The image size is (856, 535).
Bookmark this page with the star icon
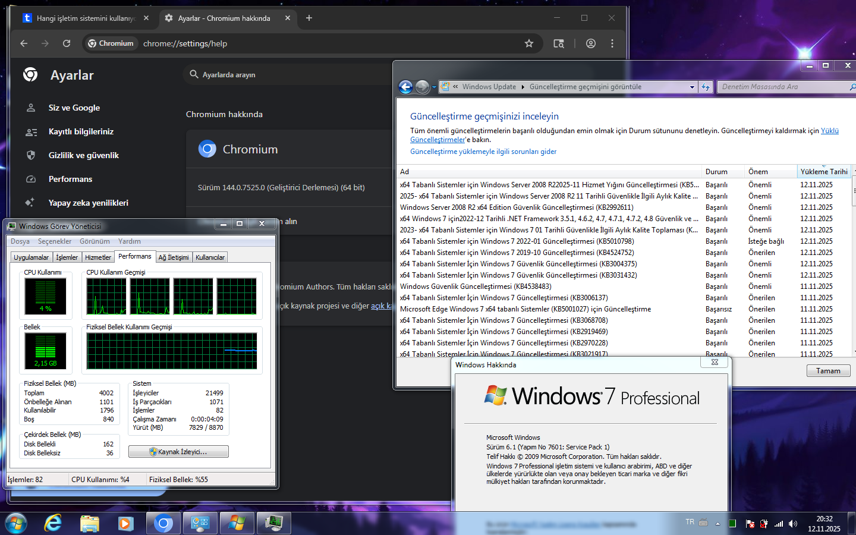(529, 43)
